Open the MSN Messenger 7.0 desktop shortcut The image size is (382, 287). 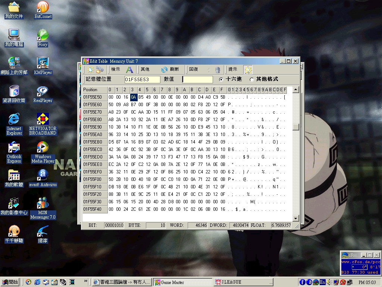pyautogui.click(x=43, y=209)
